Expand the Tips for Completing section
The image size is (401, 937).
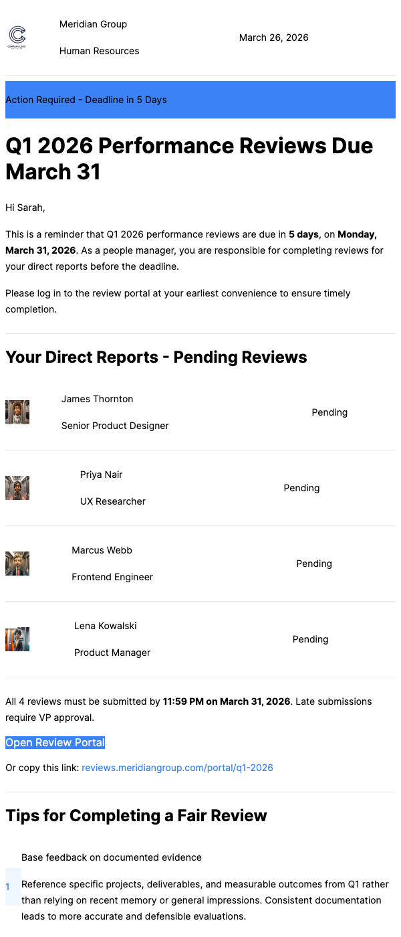[x=136, y=815]
